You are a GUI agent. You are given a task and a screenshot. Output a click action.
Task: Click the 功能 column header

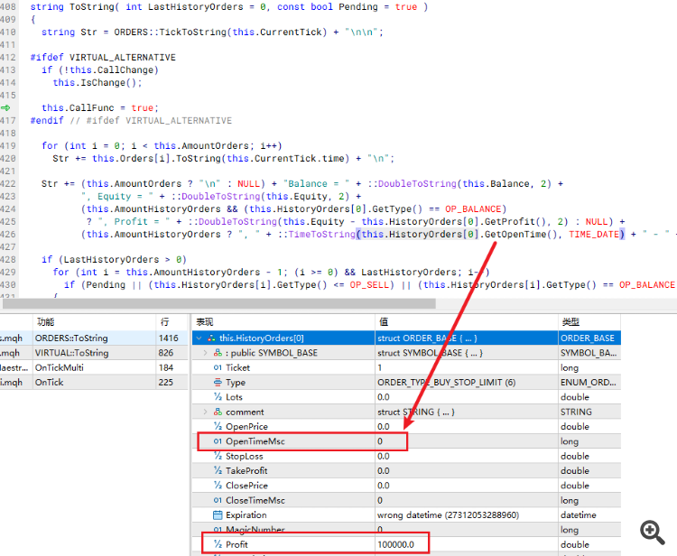coord(94,322)
